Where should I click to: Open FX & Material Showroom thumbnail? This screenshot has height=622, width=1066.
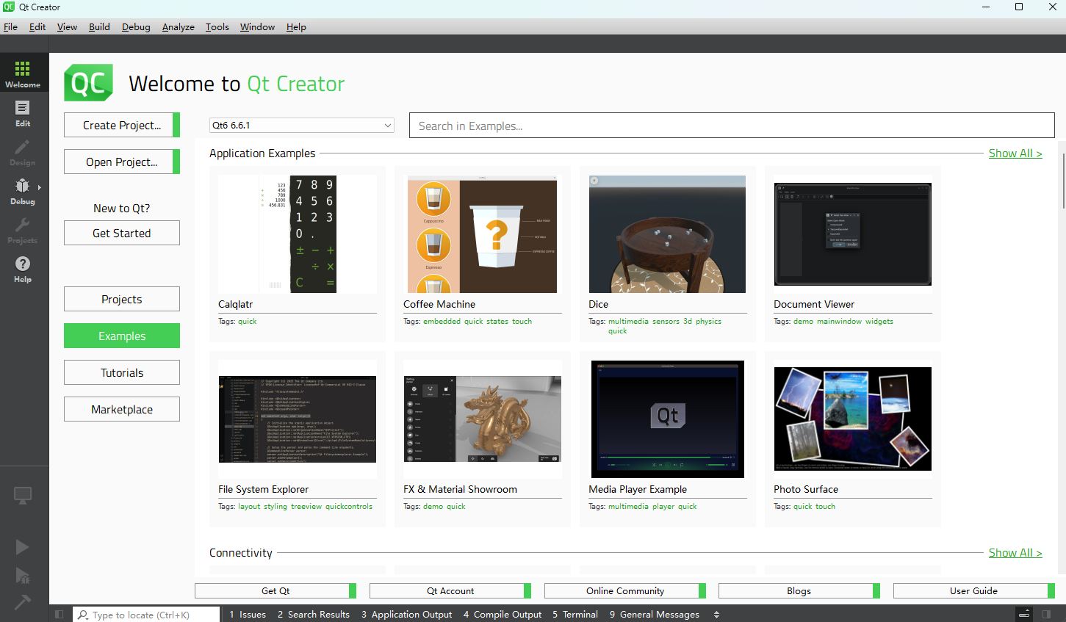tap(483, 419)
